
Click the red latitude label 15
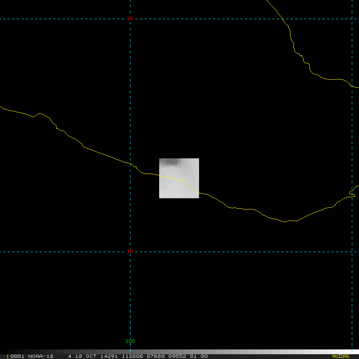[130, 251]
